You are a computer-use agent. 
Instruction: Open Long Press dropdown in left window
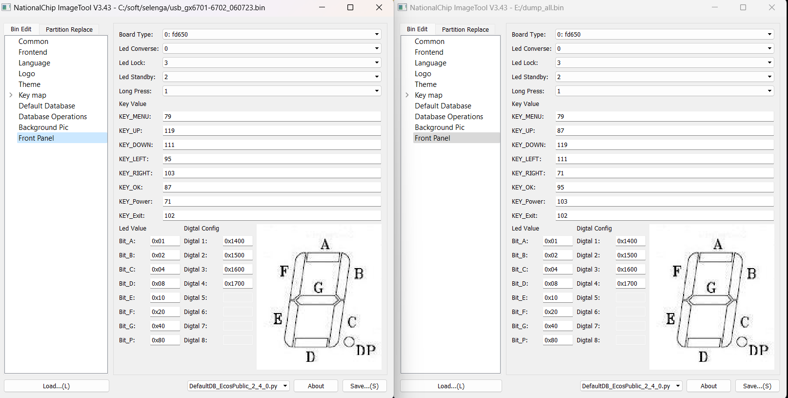click(x=272, y=91)
